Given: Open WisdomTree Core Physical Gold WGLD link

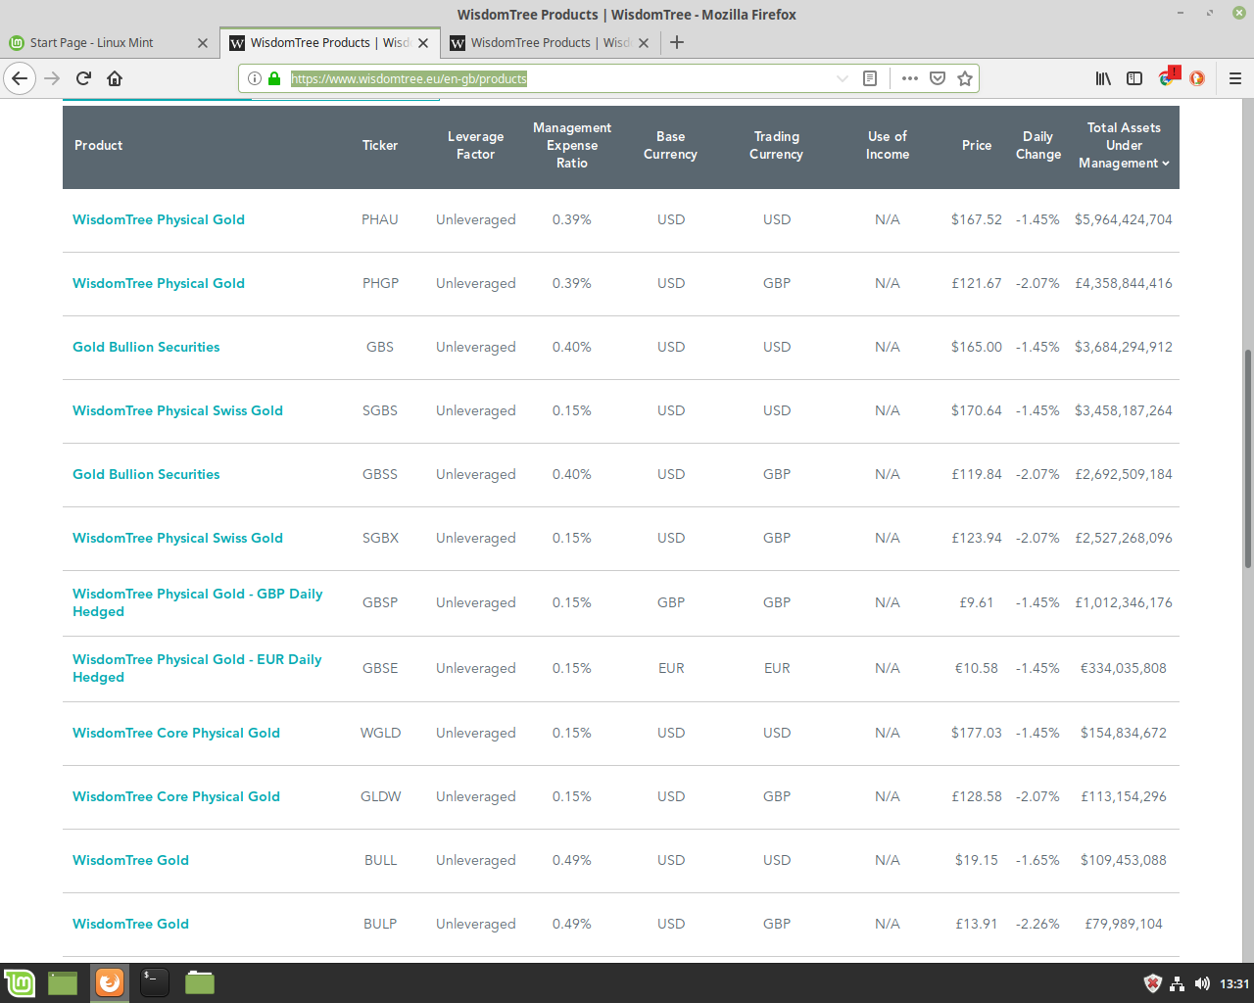Looking at the screenshot, I should coord(176,733).
